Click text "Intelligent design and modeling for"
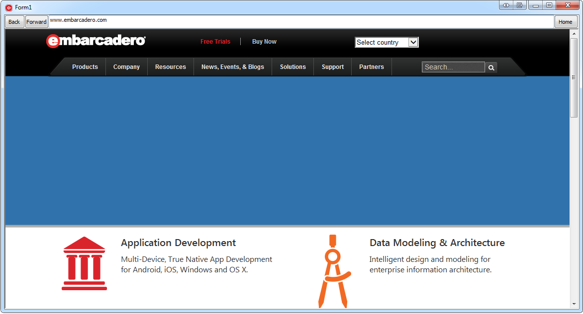The image size is (583, 314). pos(430,259)
